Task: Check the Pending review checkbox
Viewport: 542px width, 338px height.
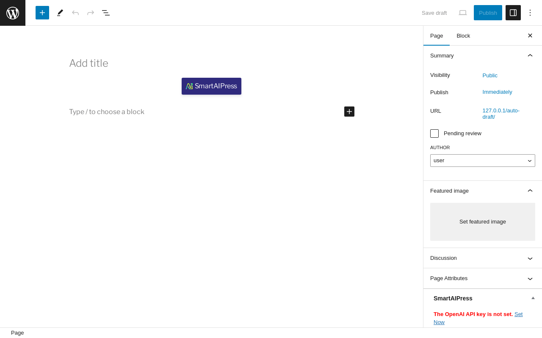Action: coord(434,134)
